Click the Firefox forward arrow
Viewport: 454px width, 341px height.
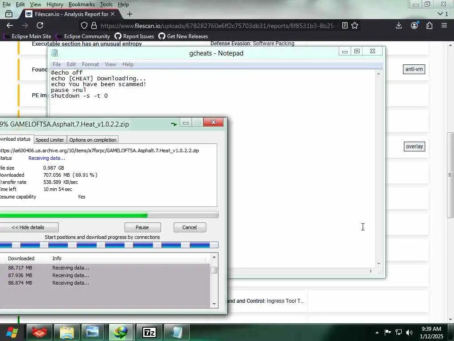pos(25,25)
